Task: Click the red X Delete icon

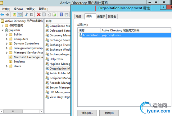Action: [38, 15]
